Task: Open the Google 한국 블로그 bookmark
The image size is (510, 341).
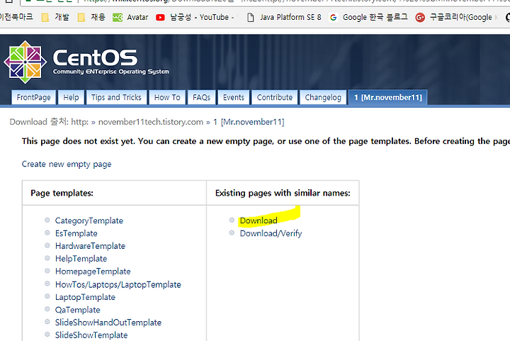Action: point(368,17)
